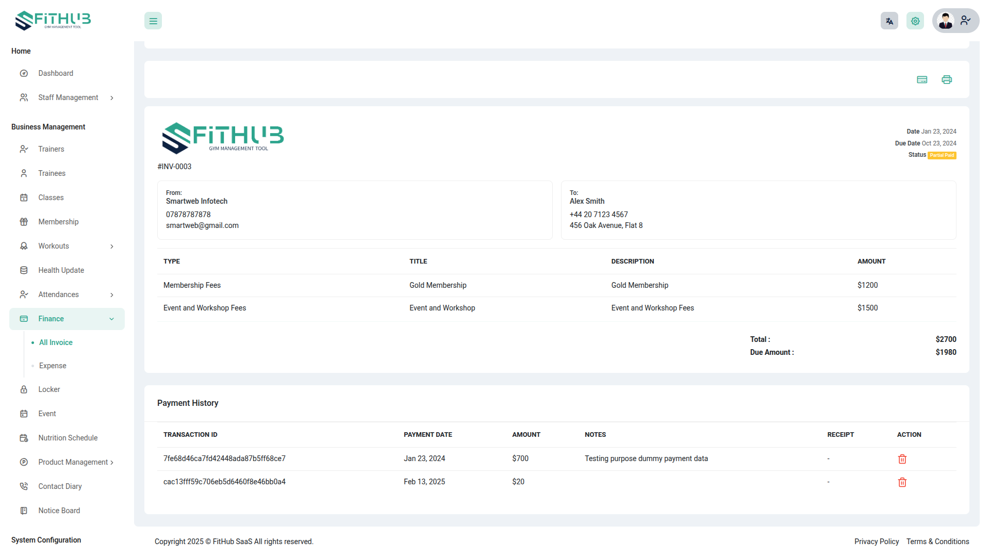Open the Locker page
This screenshot has width=990, height=557.
pyautogui.click(x=49, y=389)
